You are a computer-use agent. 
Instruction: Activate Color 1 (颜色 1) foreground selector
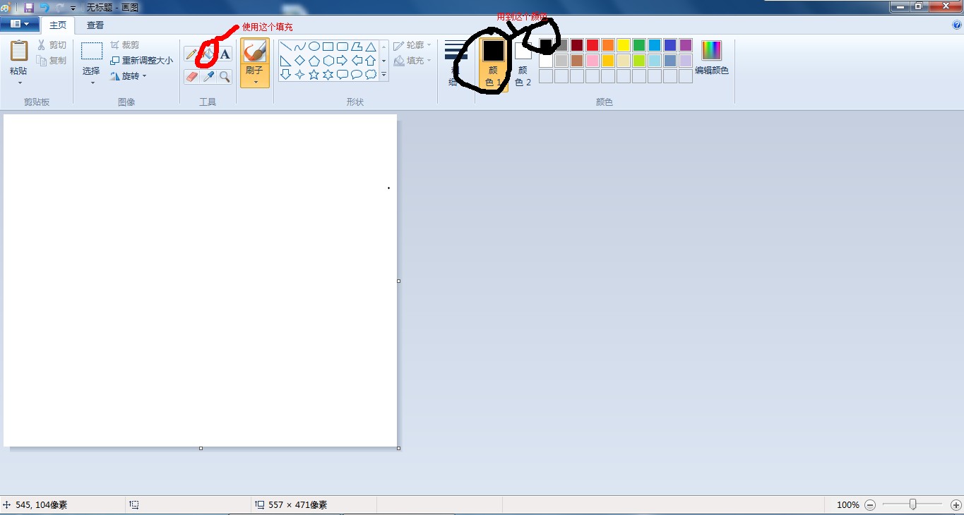[x=494, y=65]
